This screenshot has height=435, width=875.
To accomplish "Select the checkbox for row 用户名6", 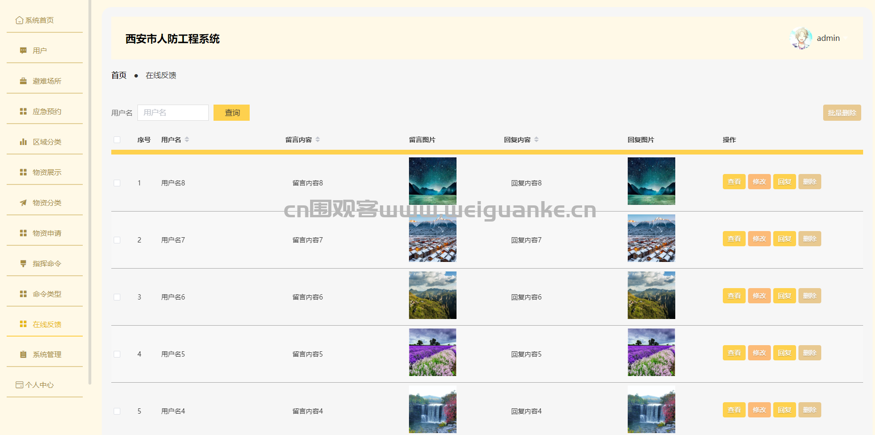I will click(117, 297).
